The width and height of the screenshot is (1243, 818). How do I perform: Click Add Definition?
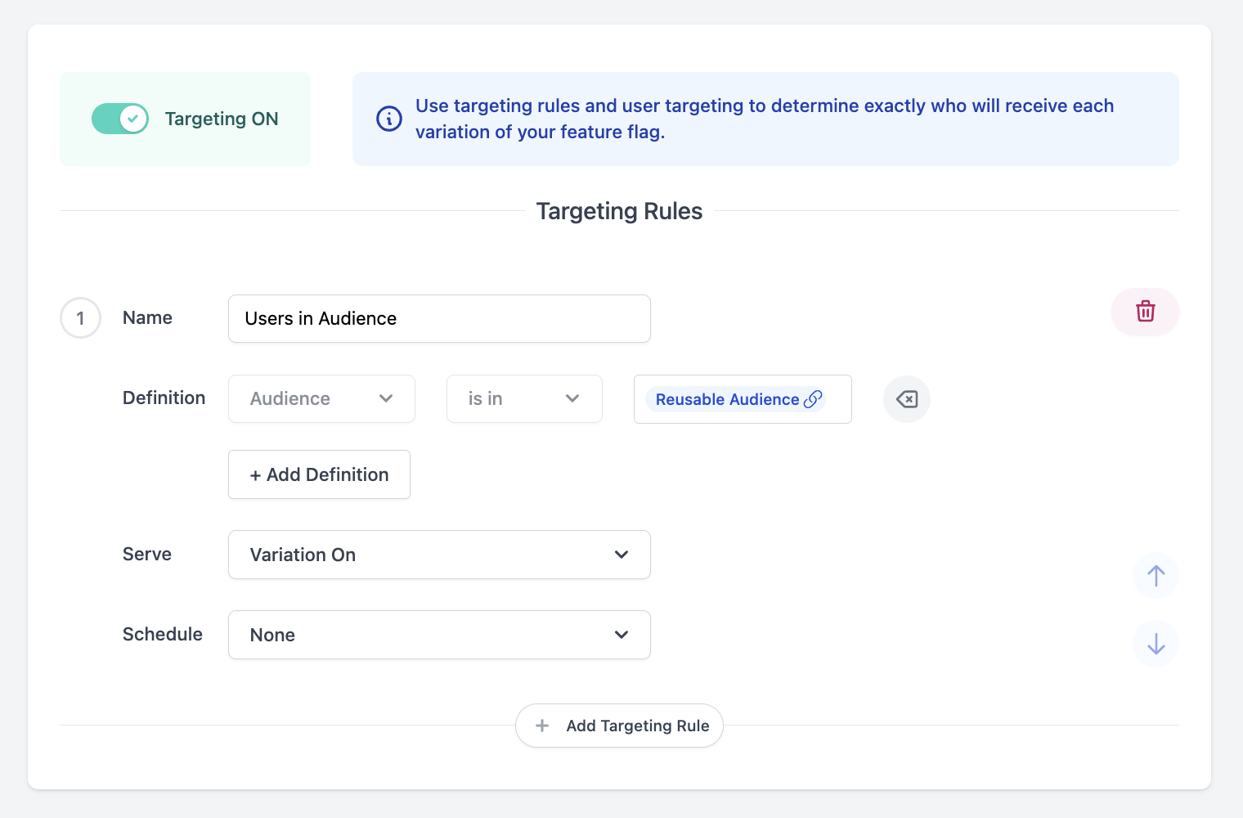pos(319,474)
